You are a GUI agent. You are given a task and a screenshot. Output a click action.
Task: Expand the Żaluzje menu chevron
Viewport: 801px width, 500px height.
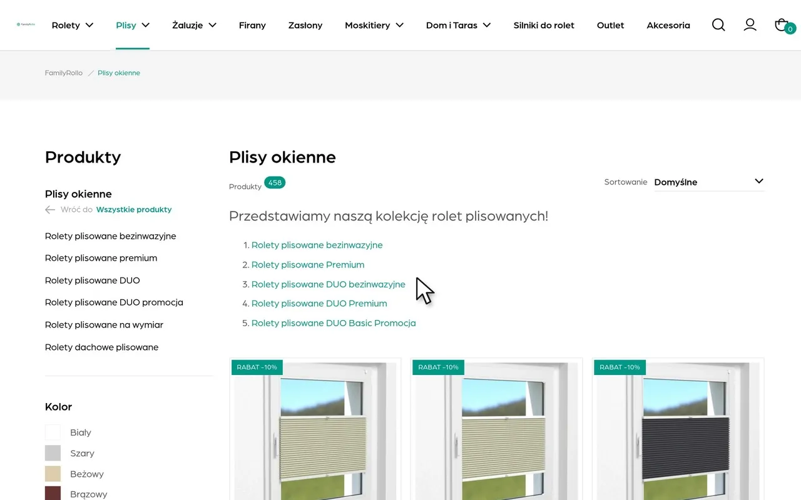pyautogui.click(x=213, y=25)
